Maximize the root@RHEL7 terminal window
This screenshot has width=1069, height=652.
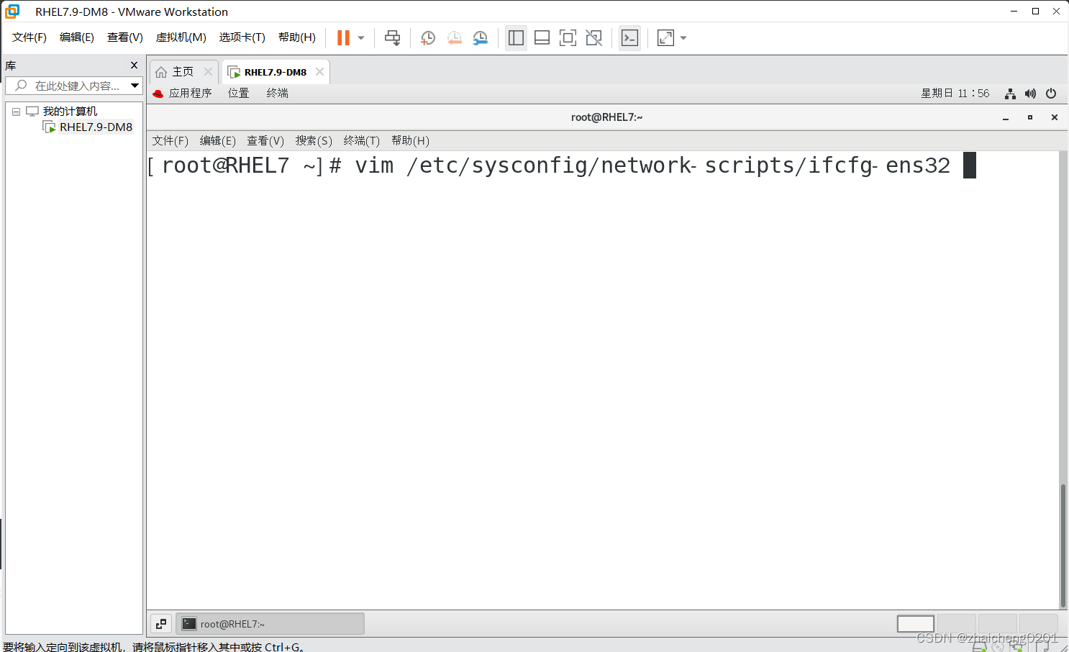coord(1030,117)
